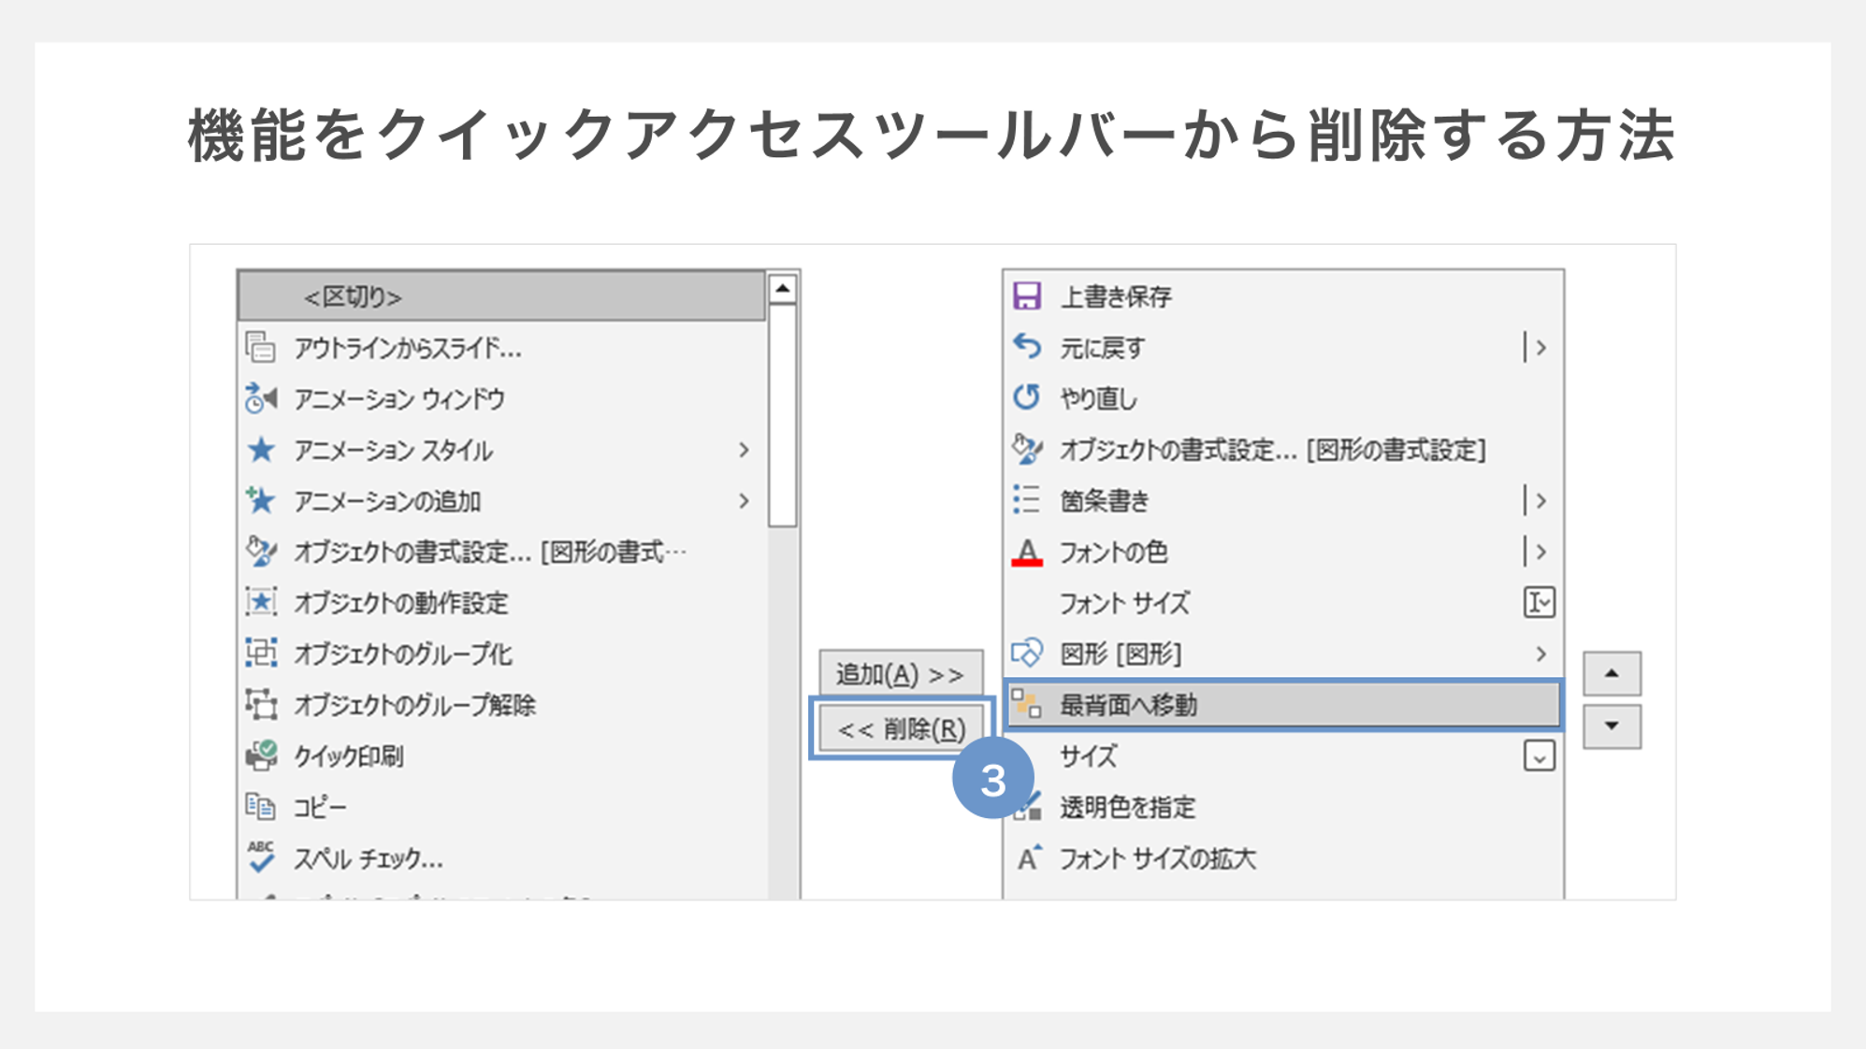1866x1049 pixels.
Task: Click the increase font size (フォント サイズの拡大) icon
Action: [x=1029, y=857]
